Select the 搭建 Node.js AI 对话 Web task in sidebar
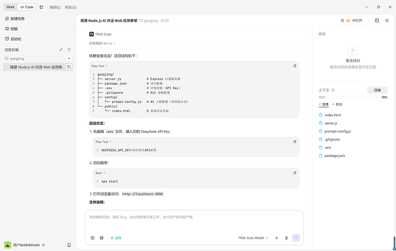396x251 pixels. 37,67
